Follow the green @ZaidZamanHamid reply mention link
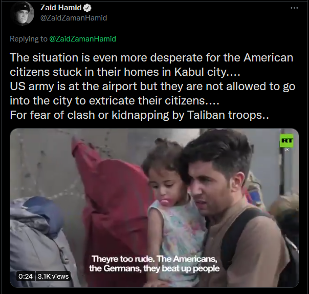 click(82, 39)
